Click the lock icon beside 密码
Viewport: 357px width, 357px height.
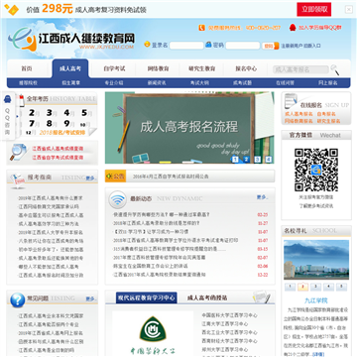pos(208,45)
